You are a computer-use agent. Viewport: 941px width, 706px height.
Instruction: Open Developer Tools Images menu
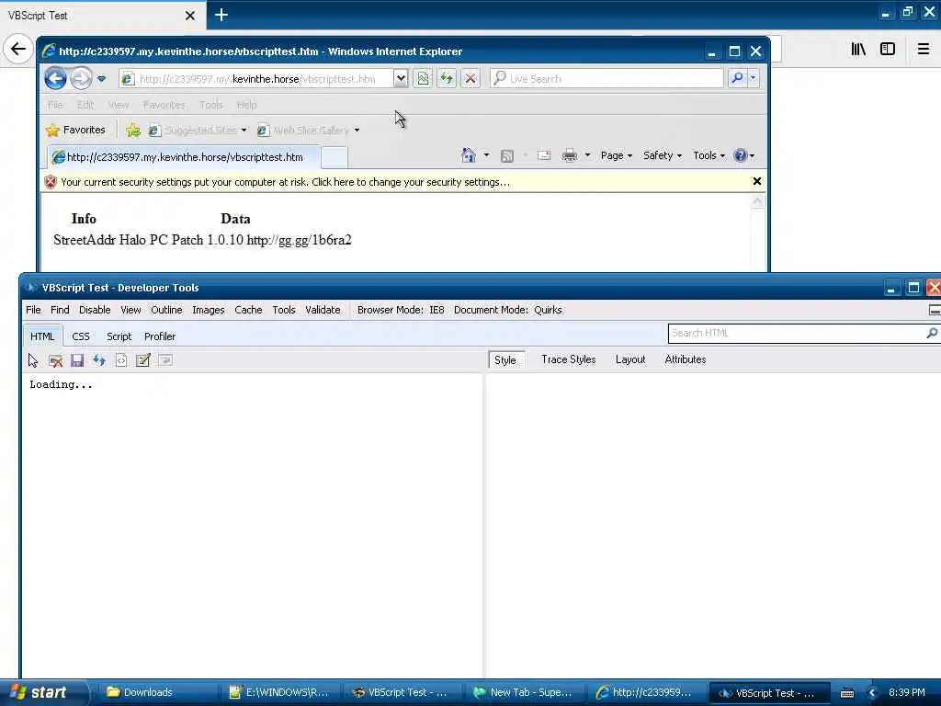click(209, 310)
